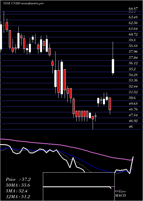The height and width of the screenshot is (201, 143).
Task: Click the NYSE CNMD munafasutra.pro title text
Action: tap(23, 3)
